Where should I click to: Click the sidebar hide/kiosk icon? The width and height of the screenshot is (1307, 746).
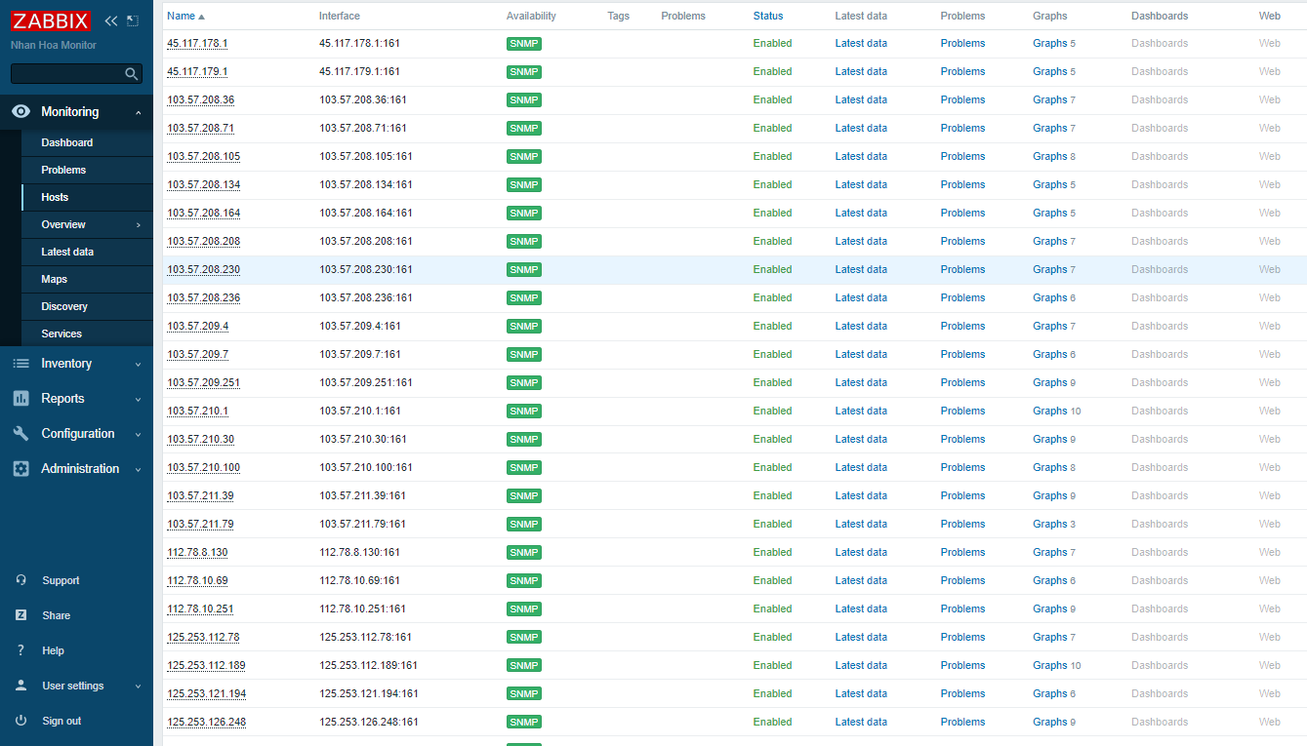coord(133,21)
